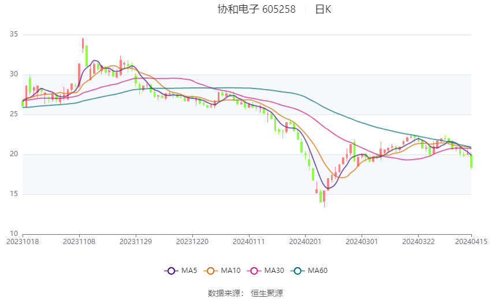The image size is (491, 299).
Task: Click the 30 price axis label
Action: 14,74
